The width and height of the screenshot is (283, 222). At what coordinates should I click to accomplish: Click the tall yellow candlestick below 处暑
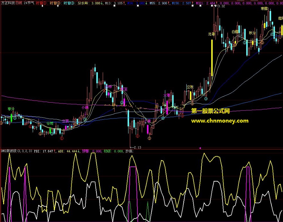212,58
